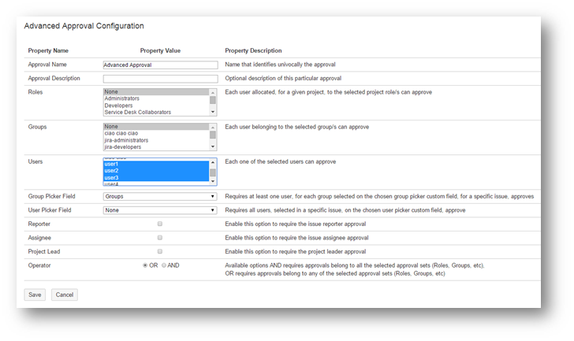Click the Save button
574x341 pixels.
(x=35, y=295)
